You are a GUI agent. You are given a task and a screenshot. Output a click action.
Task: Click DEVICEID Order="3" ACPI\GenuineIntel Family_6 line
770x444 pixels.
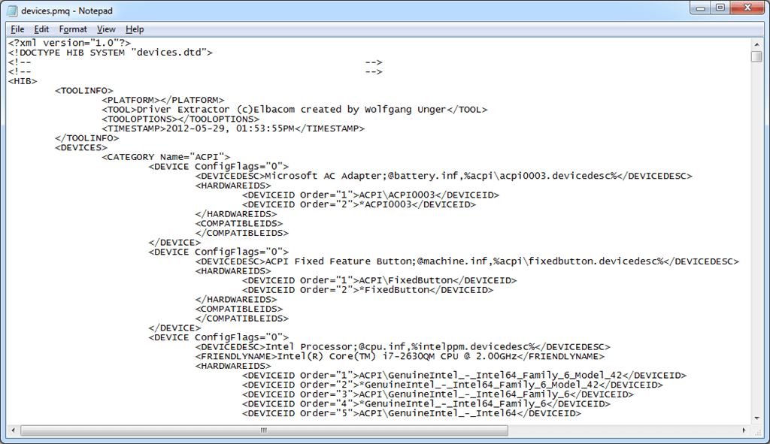click(438, 394)
